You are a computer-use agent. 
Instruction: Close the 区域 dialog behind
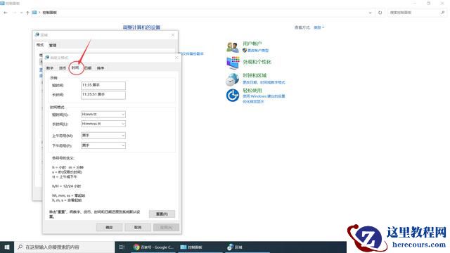coord(173,35)
